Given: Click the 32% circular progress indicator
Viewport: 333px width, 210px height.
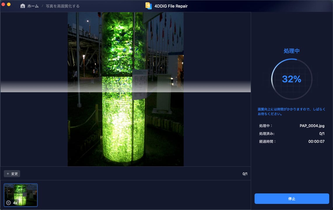Looking at the screenshot, I should tap(292, 79).
